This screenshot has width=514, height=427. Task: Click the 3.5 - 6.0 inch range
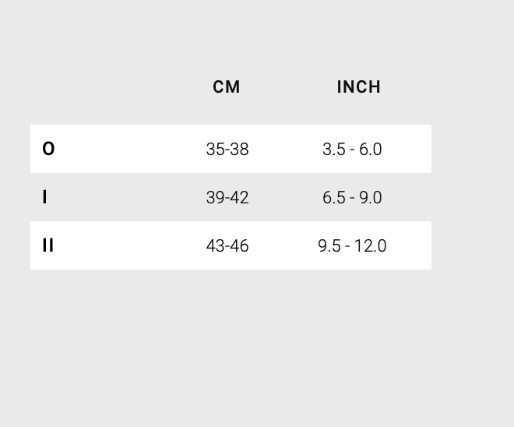point(352,150)
